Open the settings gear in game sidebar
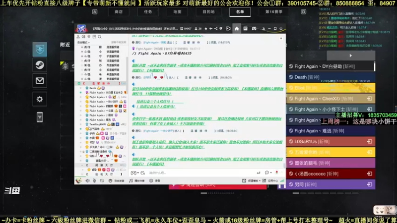The width and height of the screenshot is (397, 223). pyautogui.click(x=40, y=99)
